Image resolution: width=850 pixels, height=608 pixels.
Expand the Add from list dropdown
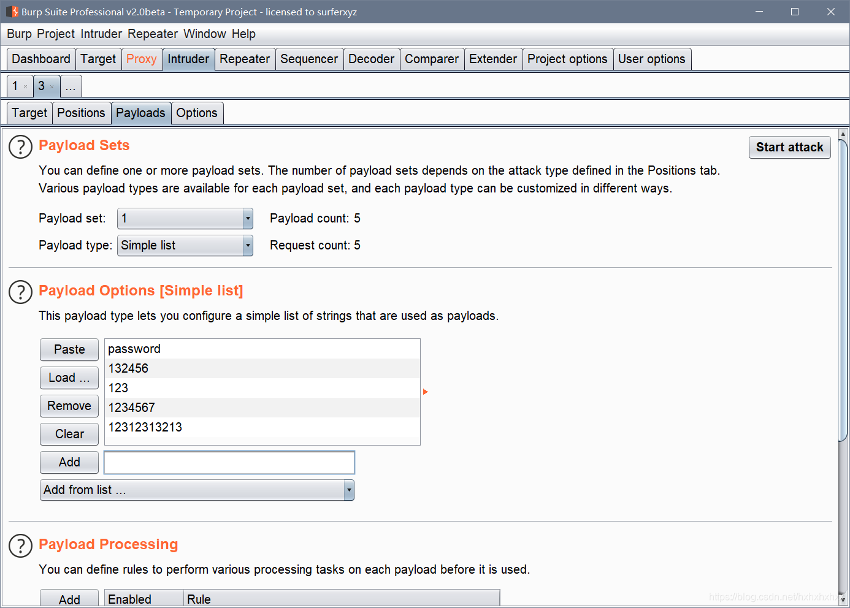pos(197,490)
